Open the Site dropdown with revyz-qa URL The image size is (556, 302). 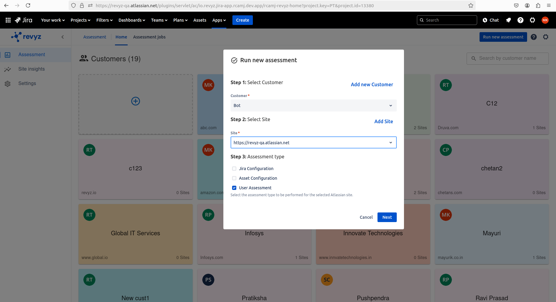313,142
